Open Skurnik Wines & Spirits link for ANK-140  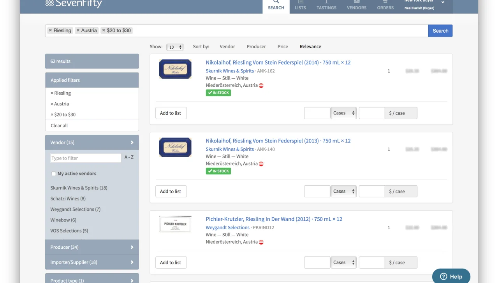tap(230, 149)
